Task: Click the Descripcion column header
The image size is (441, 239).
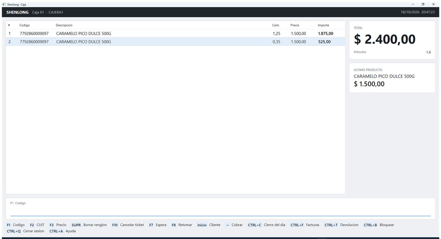Action: (x=64, y=25)
